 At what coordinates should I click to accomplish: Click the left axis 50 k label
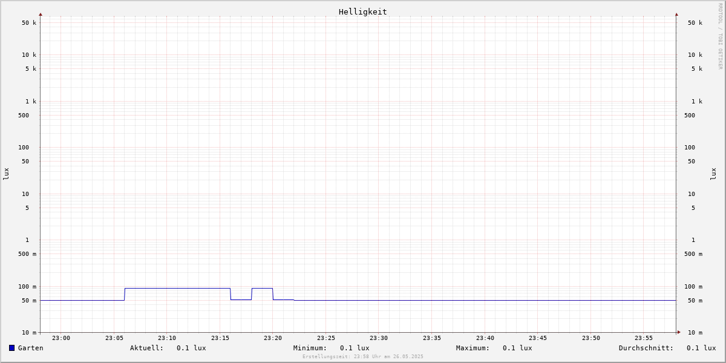(29, 23)
